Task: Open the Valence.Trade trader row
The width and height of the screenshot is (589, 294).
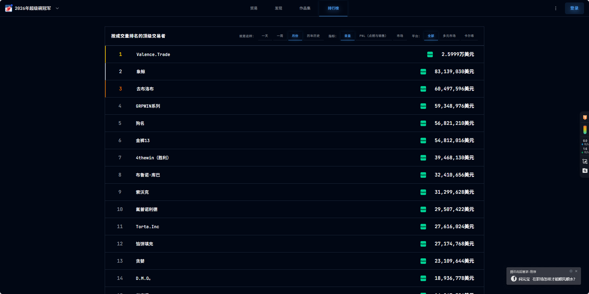Action: click(x=153, y=54)
